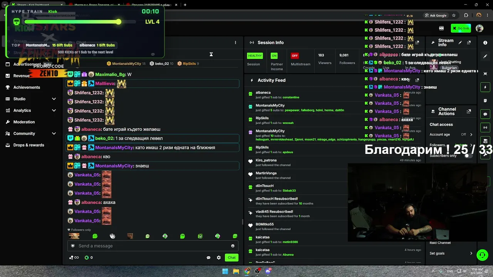Screen dimensions: 493x277
Task: Pop out the Channel Actions panel
Action: 469,112
